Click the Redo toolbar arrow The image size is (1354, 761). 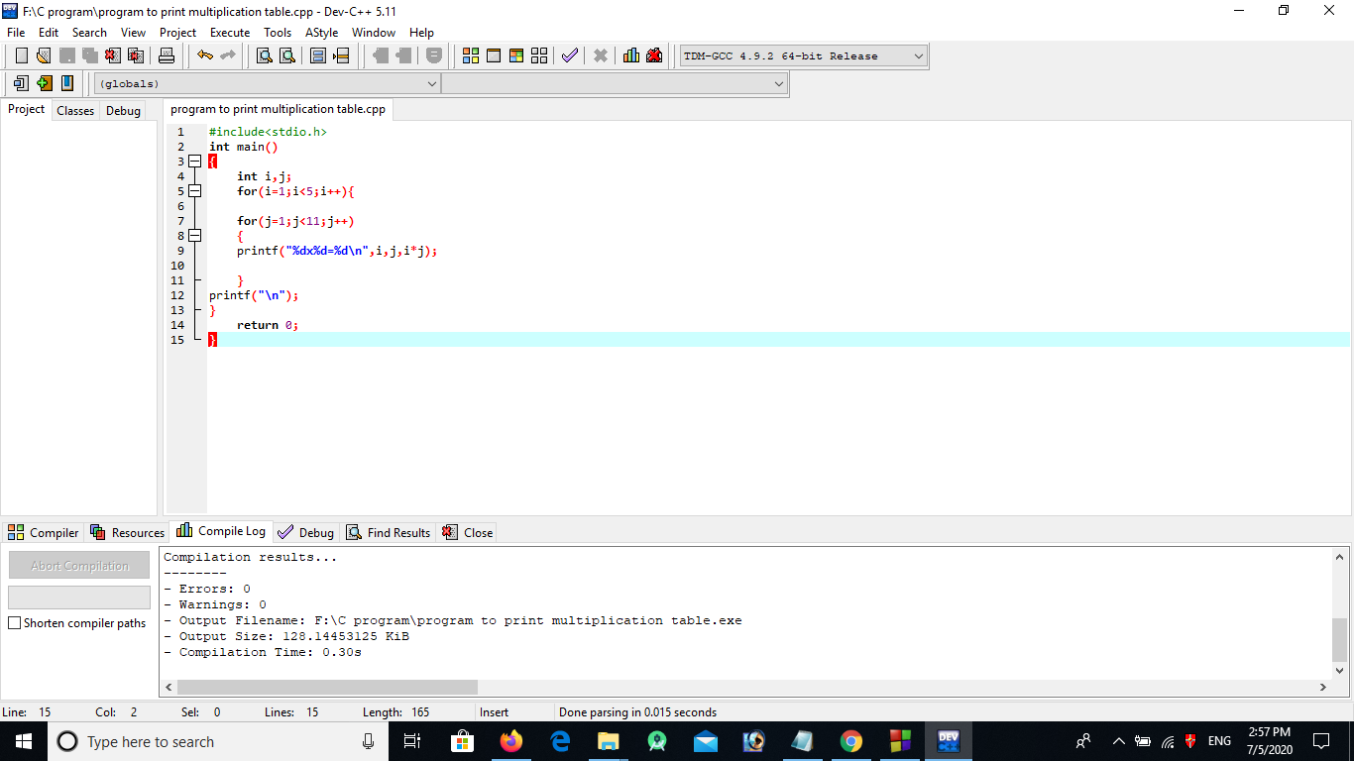(227, 55)
